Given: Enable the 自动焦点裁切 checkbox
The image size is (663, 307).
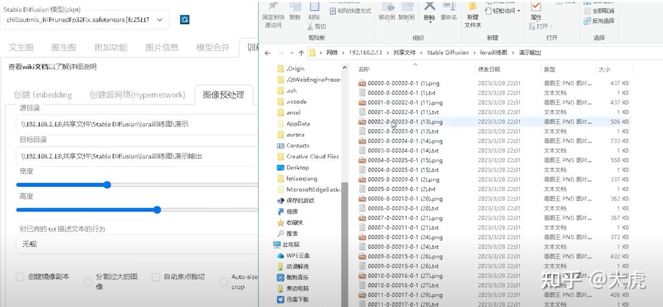Looking at the screenshot, I should click(x=155, y=277).
